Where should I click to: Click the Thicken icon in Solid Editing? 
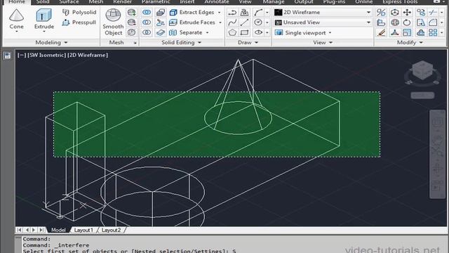[161, 32]
